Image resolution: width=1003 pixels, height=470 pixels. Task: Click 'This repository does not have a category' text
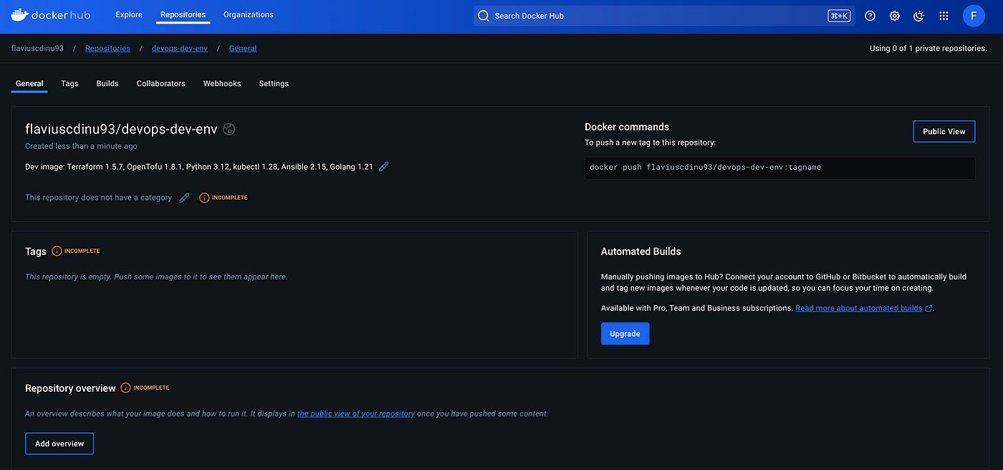click(98, 198)
